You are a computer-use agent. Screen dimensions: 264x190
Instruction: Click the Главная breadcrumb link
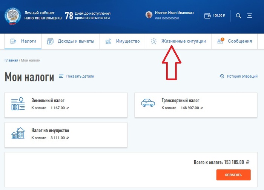tap(11, 60)
